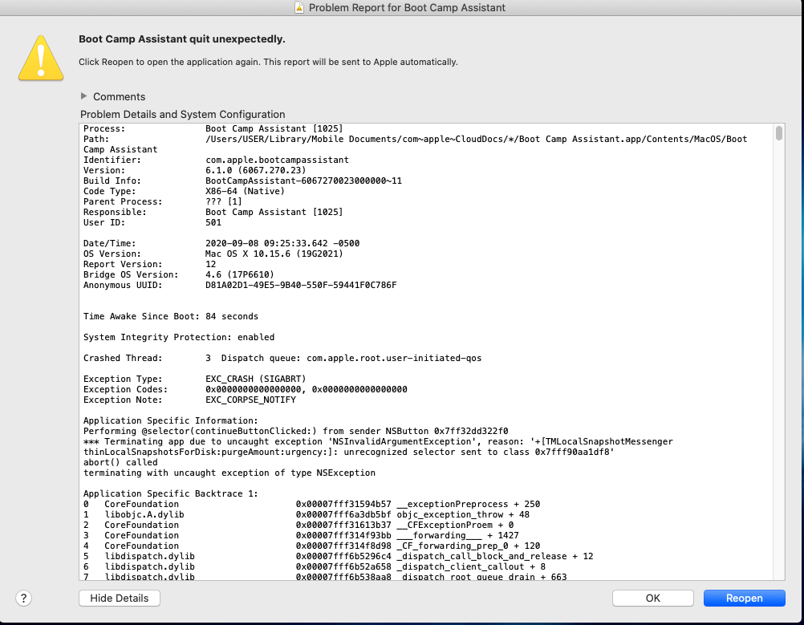Click the report vertical scrollbar thumb

[x=779, y=133]
